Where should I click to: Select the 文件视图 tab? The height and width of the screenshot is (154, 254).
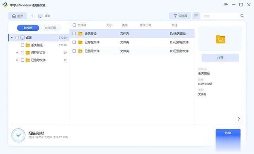click(x=50, y=28)
